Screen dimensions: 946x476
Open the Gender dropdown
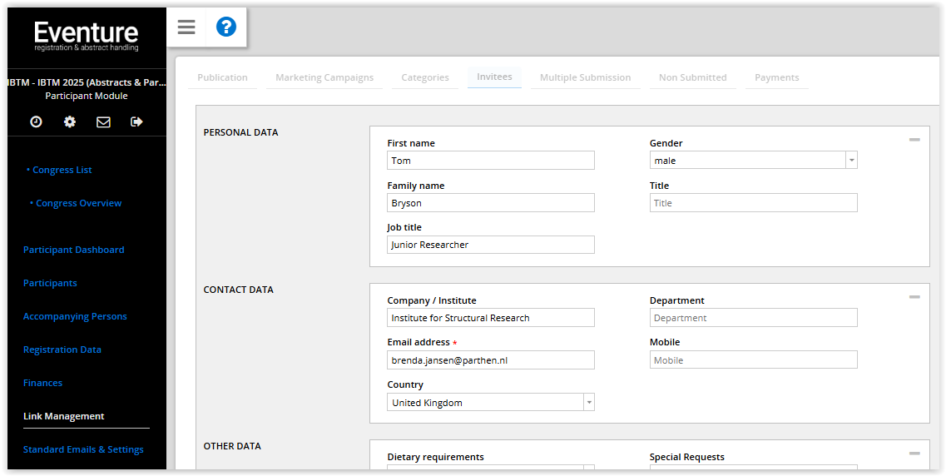click(753, 161)
